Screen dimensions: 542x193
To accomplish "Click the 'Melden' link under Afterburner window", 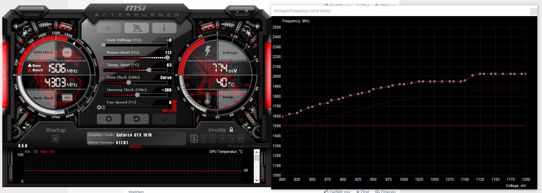I will point(136,191).
